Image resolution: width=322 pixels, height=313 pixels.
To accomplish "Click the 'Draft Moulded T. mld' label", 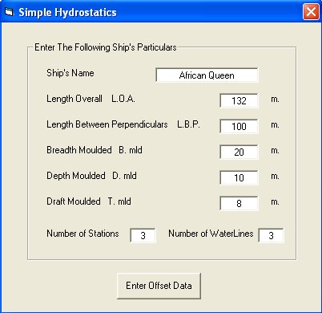I will (89, 201).
